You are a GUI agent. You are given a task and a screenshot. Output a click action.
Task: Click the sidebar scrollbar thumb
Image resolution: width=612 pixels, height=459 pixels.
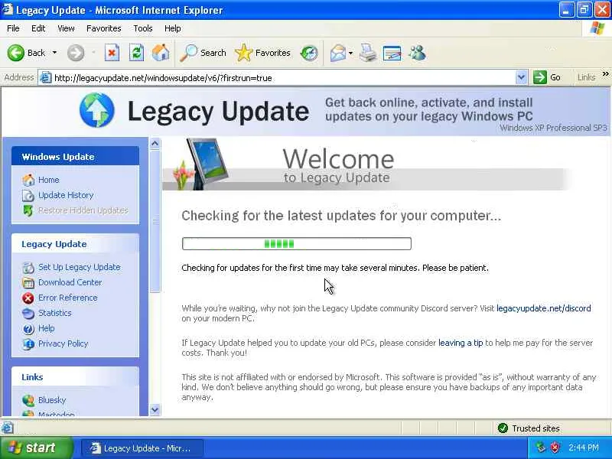pos(155,221)
